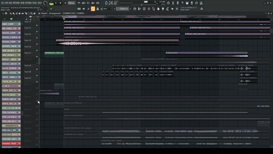Image resolution: width=273 pixels, height=154 pixels.
Task: Open the PATTERNS menu
Action: (x=16, y=3)
